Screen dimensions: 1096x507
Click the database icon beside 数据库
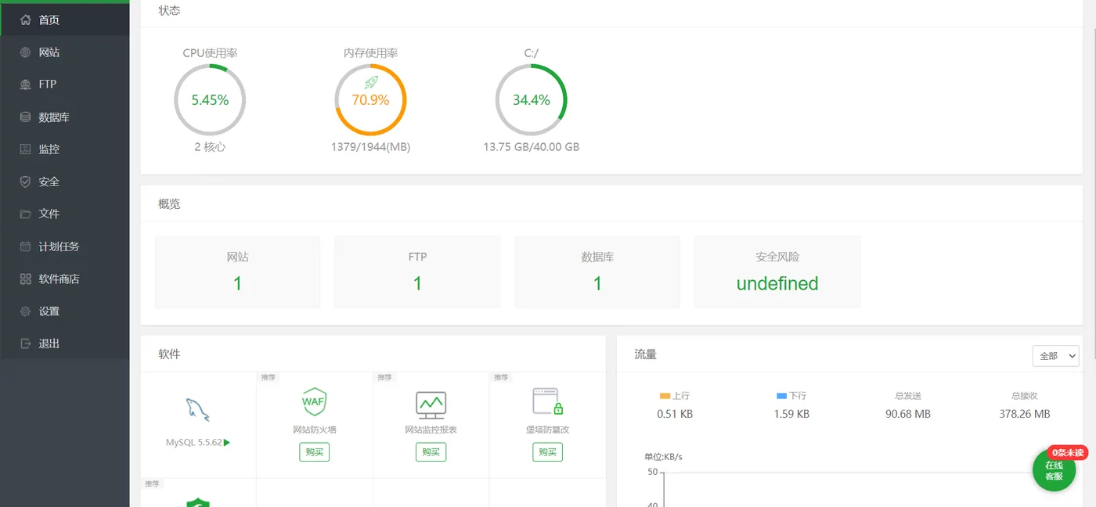26,117
